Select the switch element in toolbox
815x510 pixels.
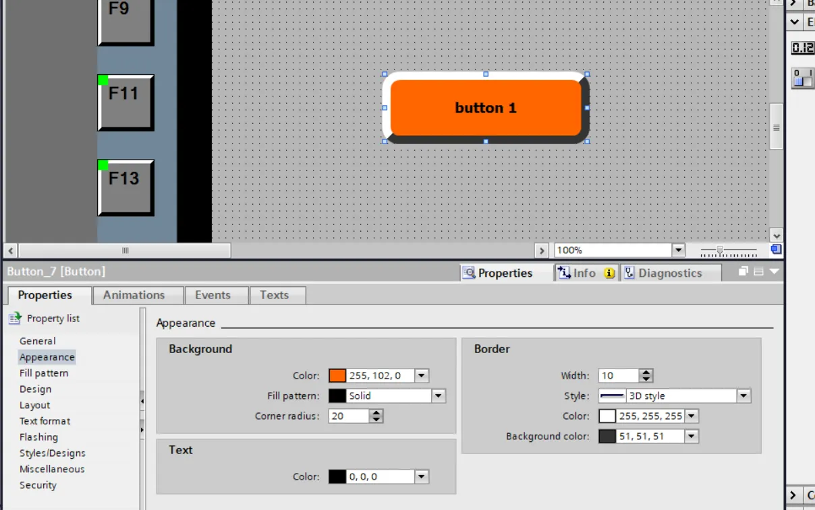tap(802, 77)
